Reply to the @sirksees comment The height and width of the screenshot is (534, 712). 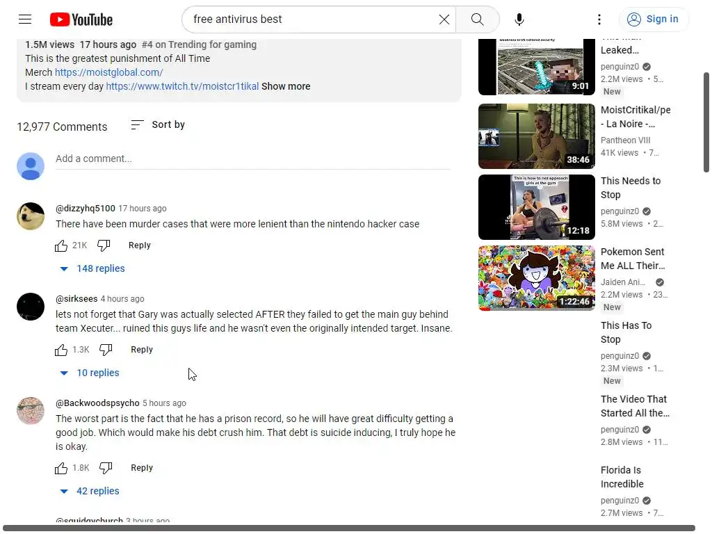[142, 350]
